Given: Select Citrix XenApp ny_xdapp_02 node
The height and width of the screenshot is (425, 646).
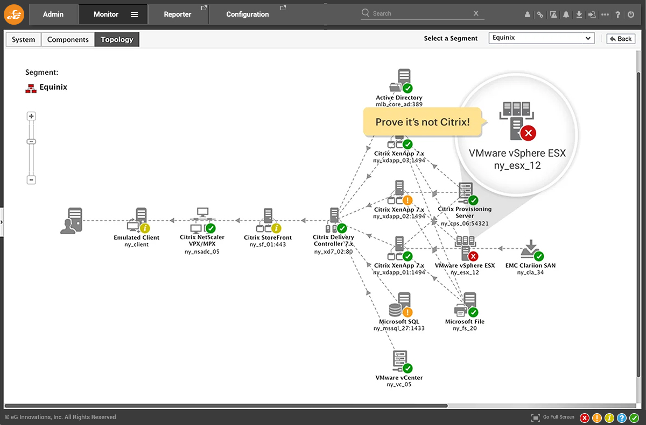Looking at the screenshot, I should click(x=401, y=192).
